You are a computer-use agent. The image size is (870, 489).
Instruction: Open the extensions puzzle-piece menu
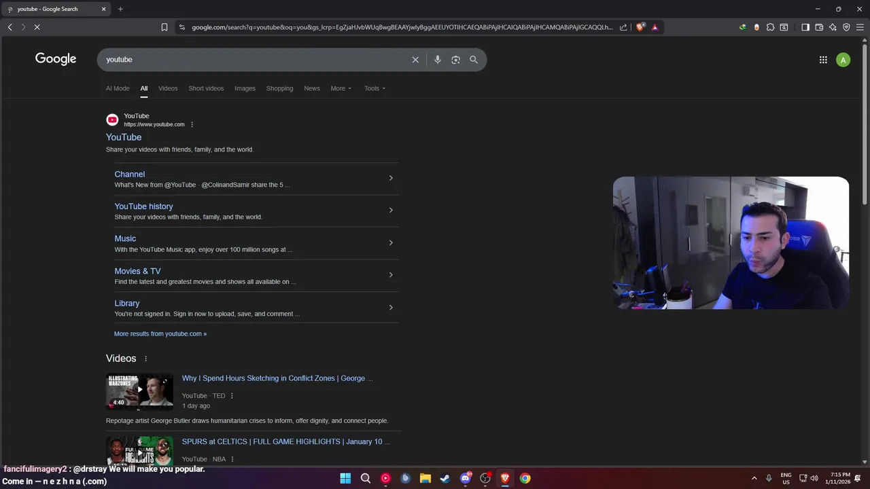coord(770,27)
